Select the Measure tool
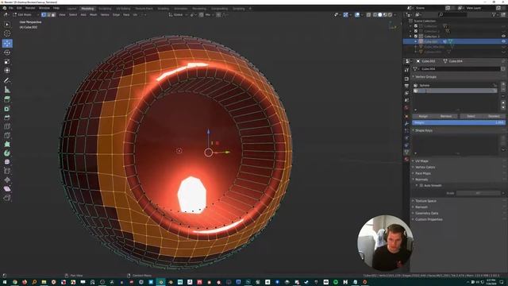Image resolution: width=508 pixels, height=286 pixels. [x=7, y=90]
